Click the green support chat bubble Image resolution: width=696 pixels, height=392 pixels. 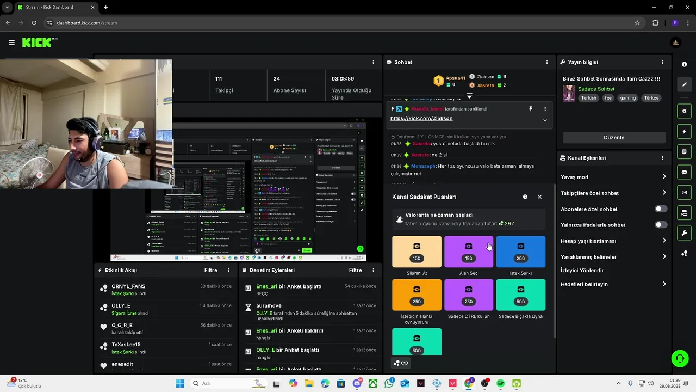(x=680, y=358)
